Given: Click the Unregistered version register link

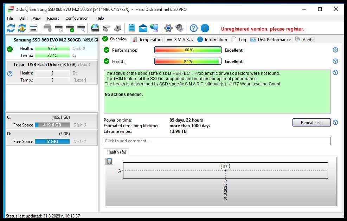Looking at the screenshot, I should point(263,29).
